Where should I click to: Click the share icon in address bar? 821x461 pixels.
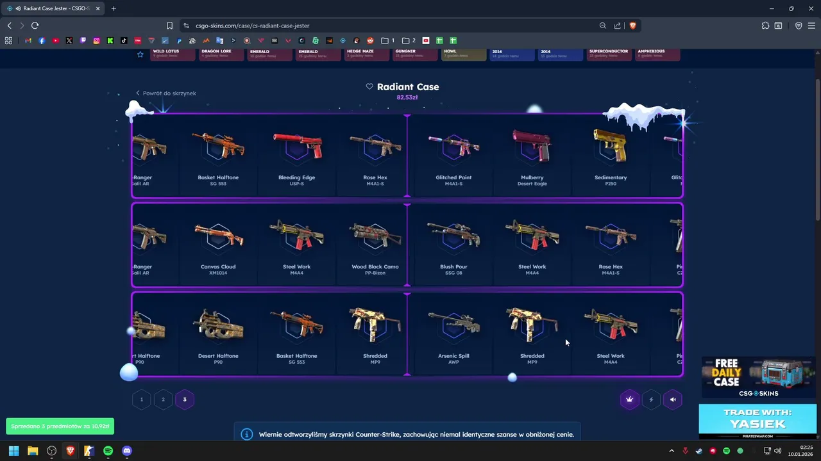617,26
